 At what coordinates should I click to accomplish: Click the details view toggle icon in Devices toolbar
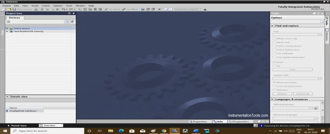pos(67,22)
